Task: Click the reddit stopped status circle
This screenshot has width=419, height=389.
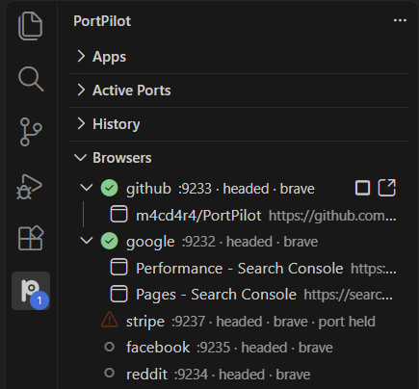Action: (x=110, y=373)
